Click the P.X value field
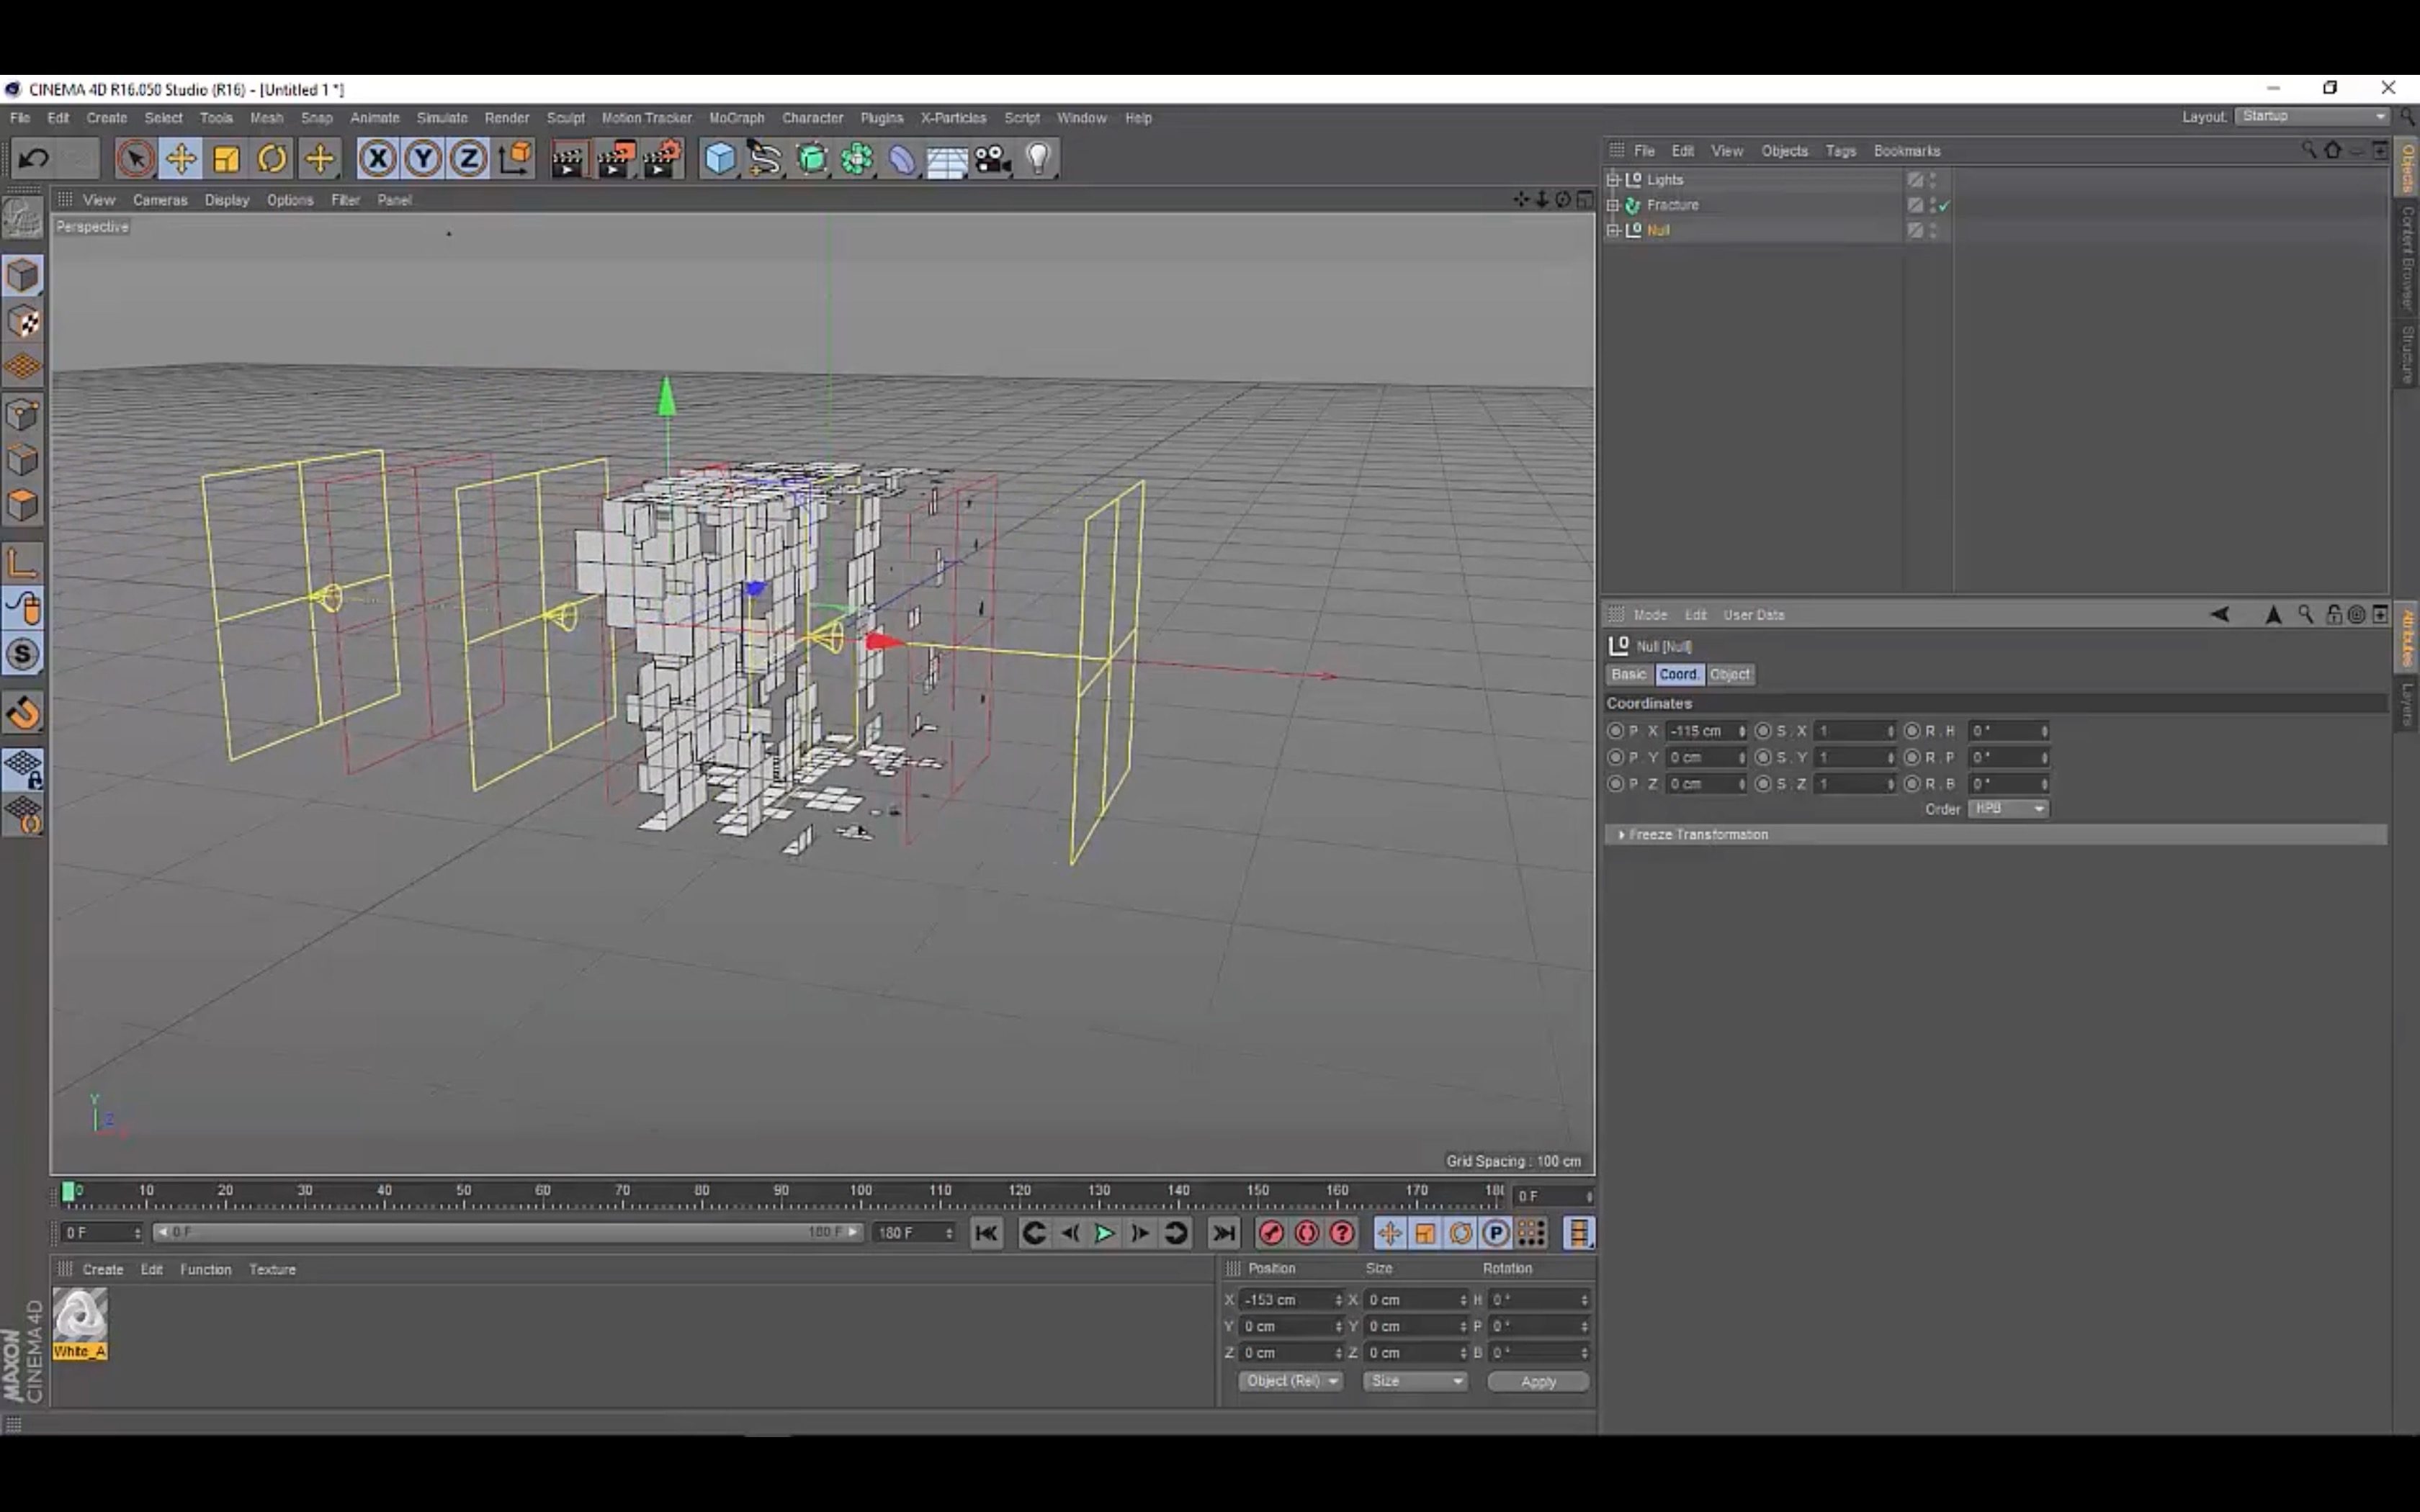This screenshot has height=1512, width=2420. tap(1707, 731)
